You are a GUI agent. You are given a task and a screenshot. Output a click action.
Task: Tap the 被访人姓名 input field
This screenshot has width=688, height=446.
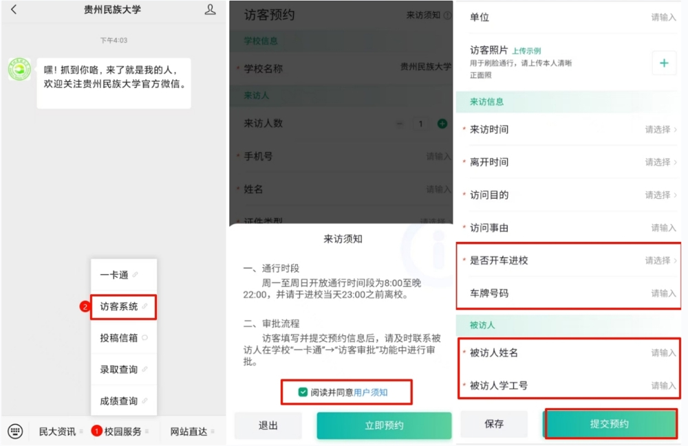point(569,353)
